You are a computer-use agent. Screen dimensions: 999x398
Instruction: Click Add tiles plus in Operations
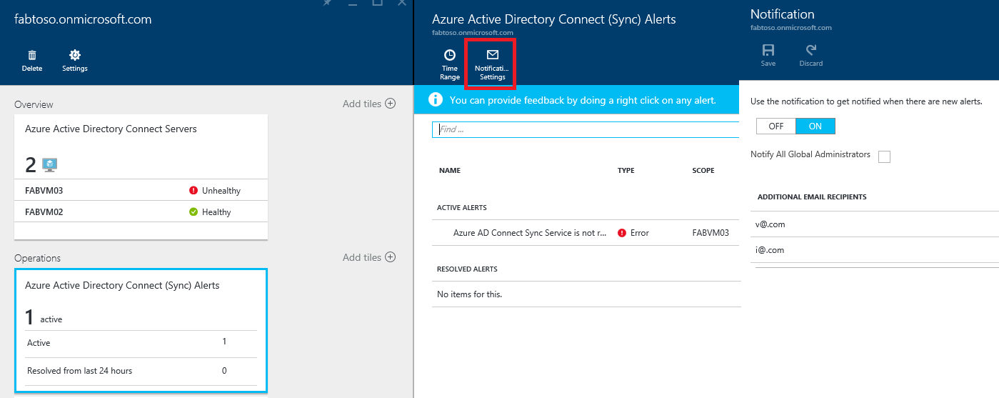click(x=391, y=257)
